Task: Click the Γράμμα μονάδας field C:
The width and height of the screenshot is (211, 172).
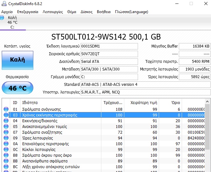Action: pos(109,77)
